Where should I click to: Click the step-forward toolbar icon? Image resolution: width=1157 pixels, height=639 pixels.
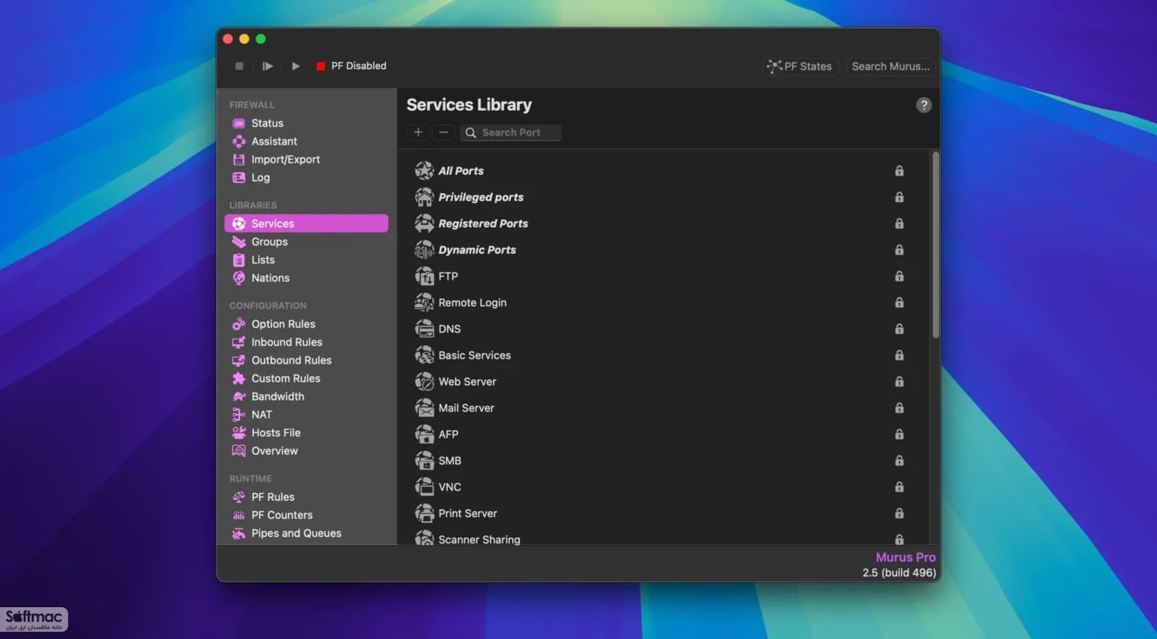pos(268,66)
